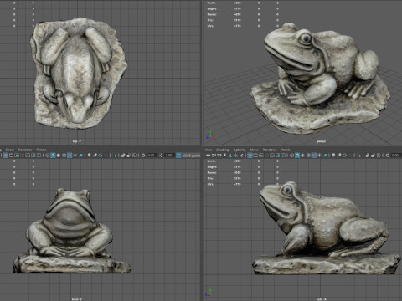Toggle Gate Mask in side view toolbar
402x301 pixels.
click(266, 156)
